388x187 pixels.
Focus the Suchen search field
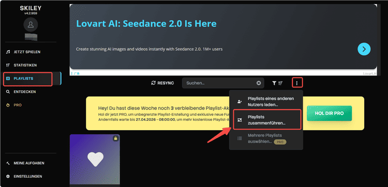223,83
